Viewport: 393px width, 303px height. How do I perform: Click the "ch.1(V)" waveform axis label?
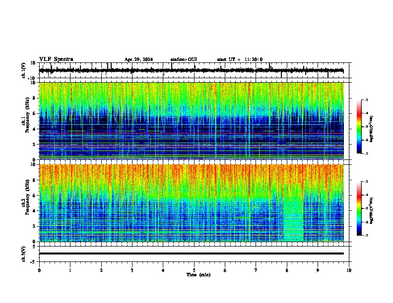coord(24,70)
